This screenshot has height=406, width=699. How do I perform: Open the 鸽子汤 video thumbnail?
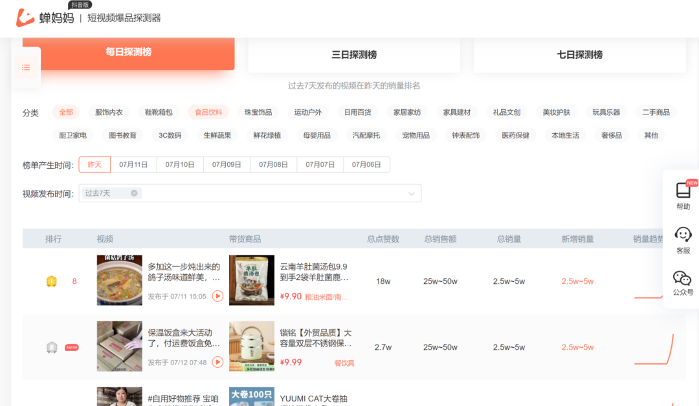(120, 280)
